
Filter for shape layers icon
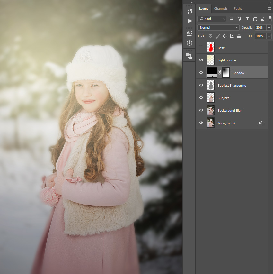tap(255, 19)
